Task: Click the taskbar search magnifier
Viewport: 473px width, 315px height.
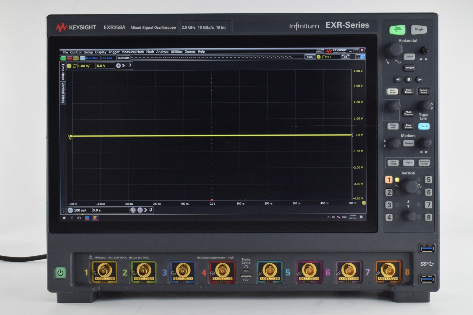Action: (x=72, y=218)
